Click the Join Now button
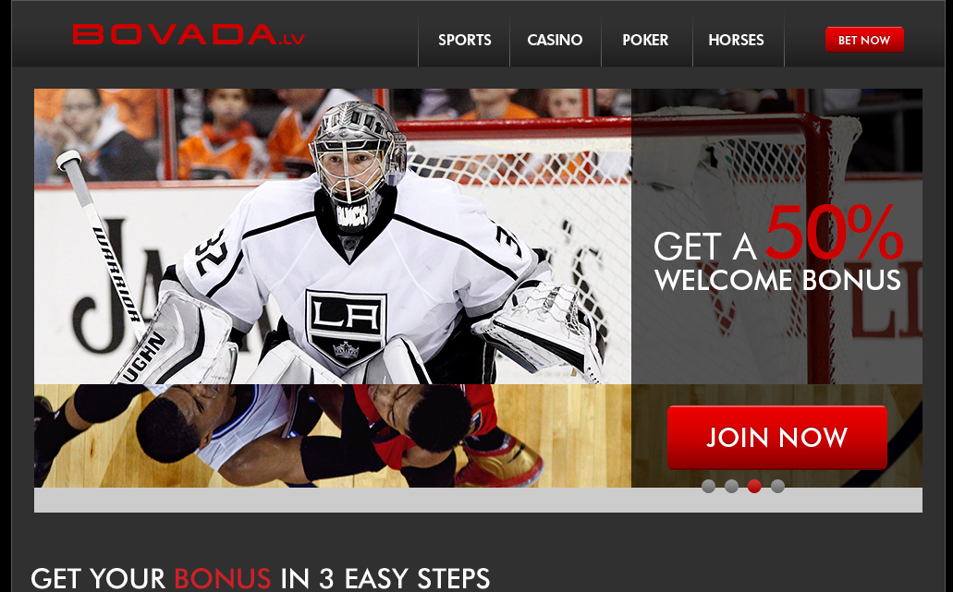 (776, 438)
